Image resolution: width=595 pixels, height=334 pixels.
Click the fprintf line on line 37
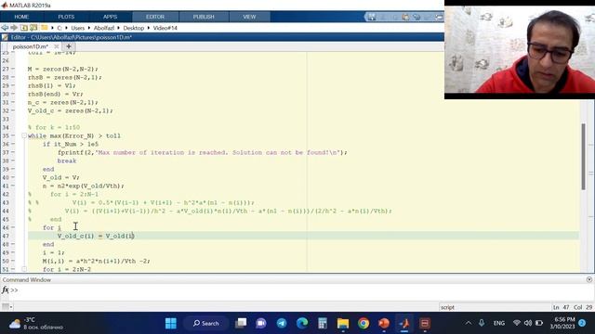[x=203, y=152]
